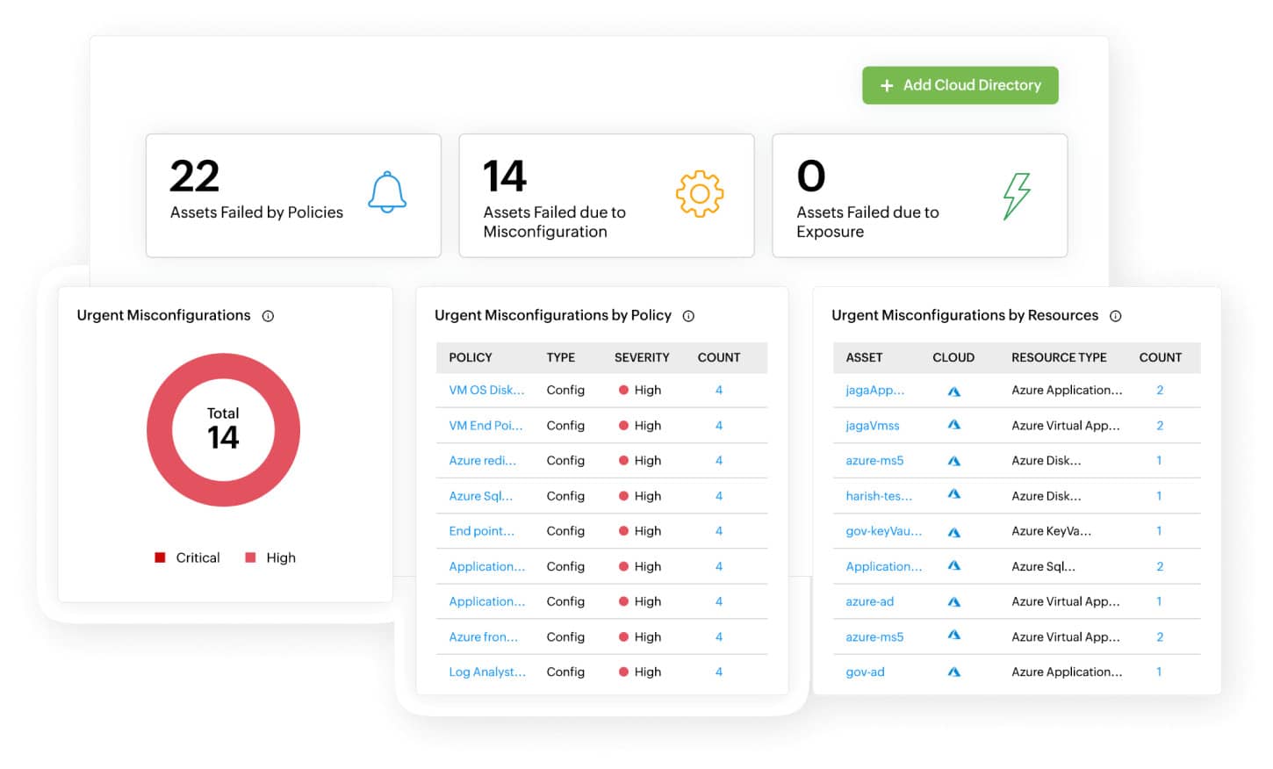Open the End point policy link
1273x769 pixels.
(481, 531)
